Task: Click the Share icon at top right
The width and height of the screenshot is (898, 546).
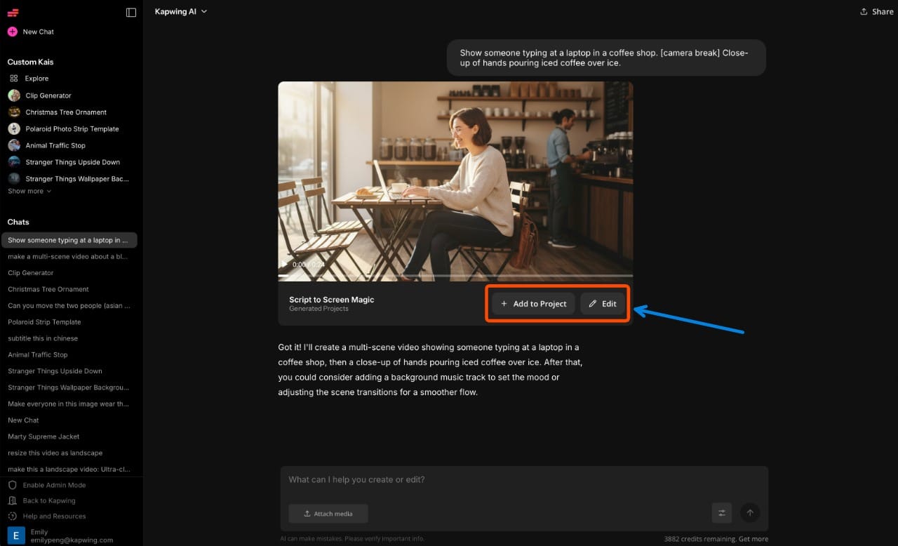Action: click(x=876, y=11)
